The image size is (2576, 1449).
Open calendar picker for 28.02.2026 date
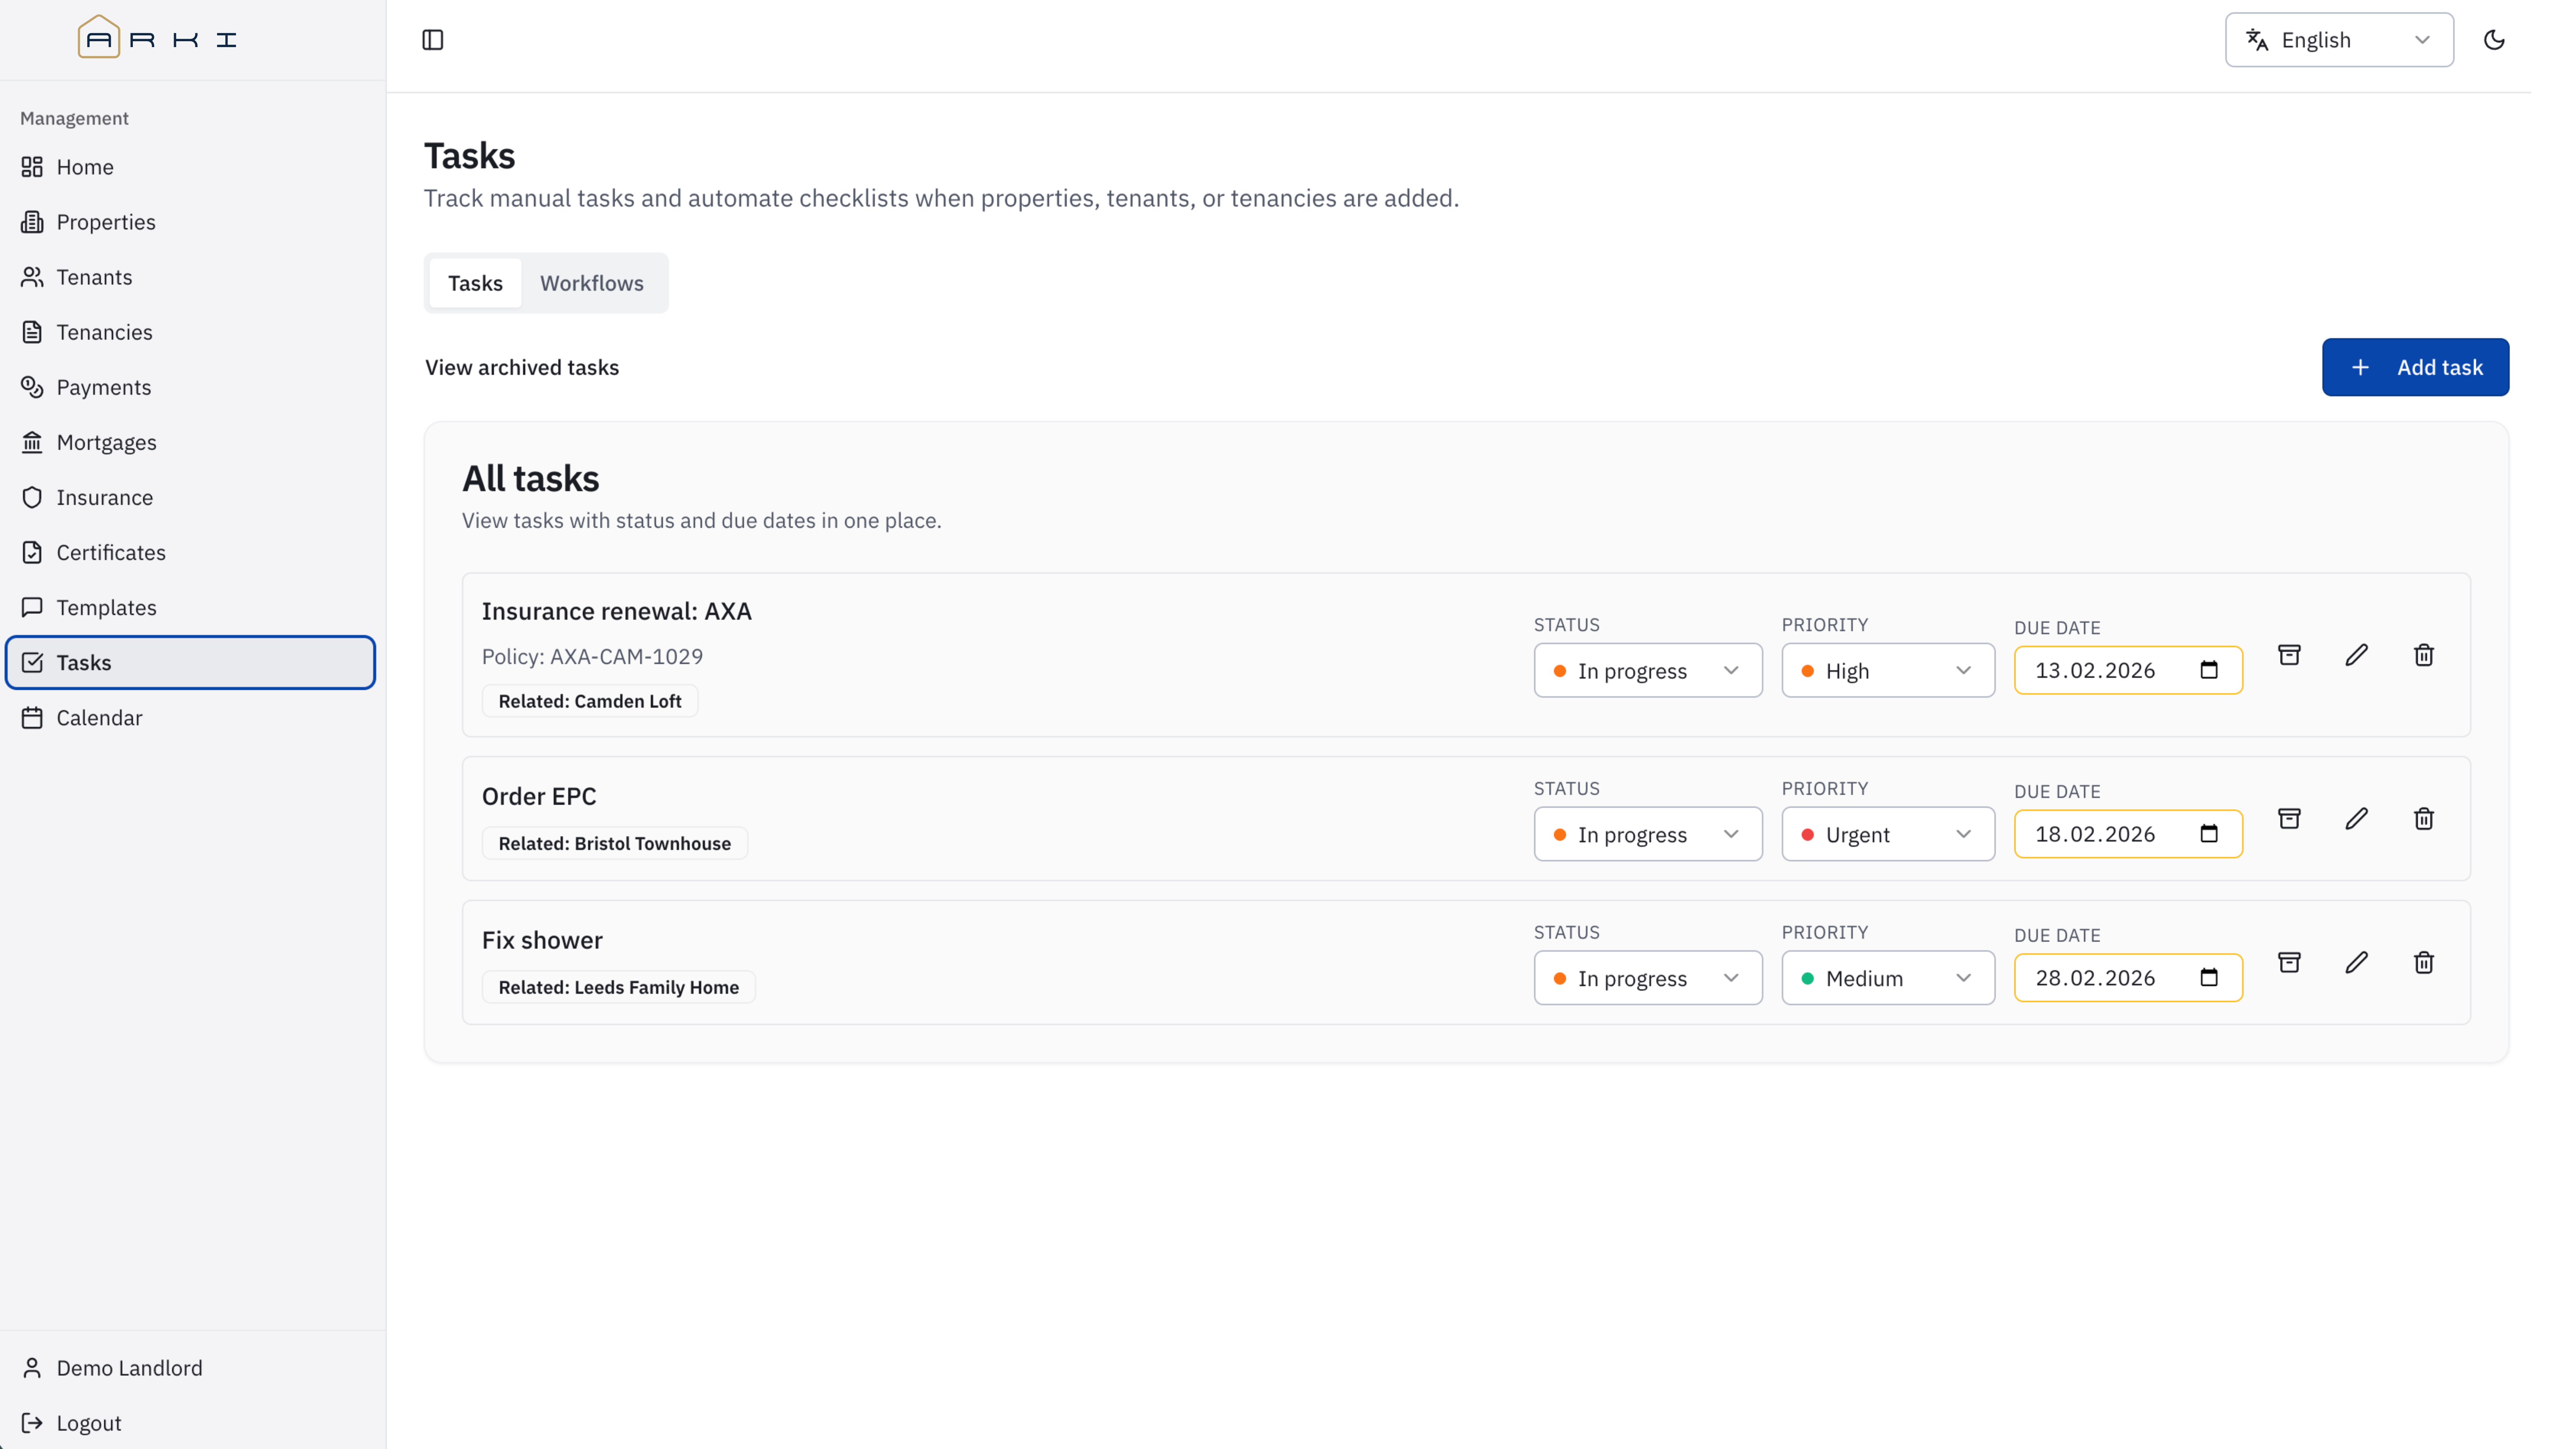point(2209,978)
